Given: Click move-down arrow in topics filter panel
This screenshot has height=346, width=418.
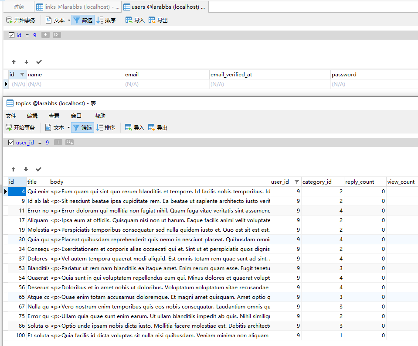Looking at the screenshot, I should [x=26, y=169].
